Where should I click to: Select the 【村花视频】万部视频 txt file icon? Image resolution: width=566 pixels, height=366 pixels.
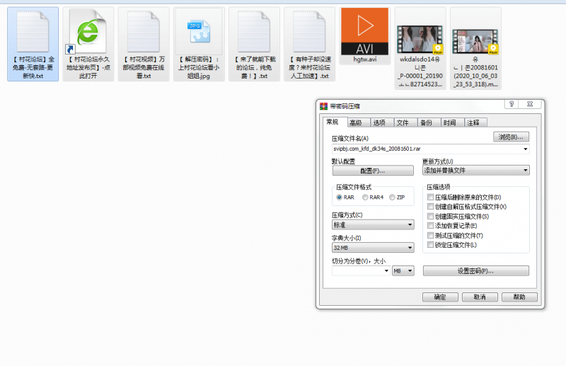[x=144, y=32]
